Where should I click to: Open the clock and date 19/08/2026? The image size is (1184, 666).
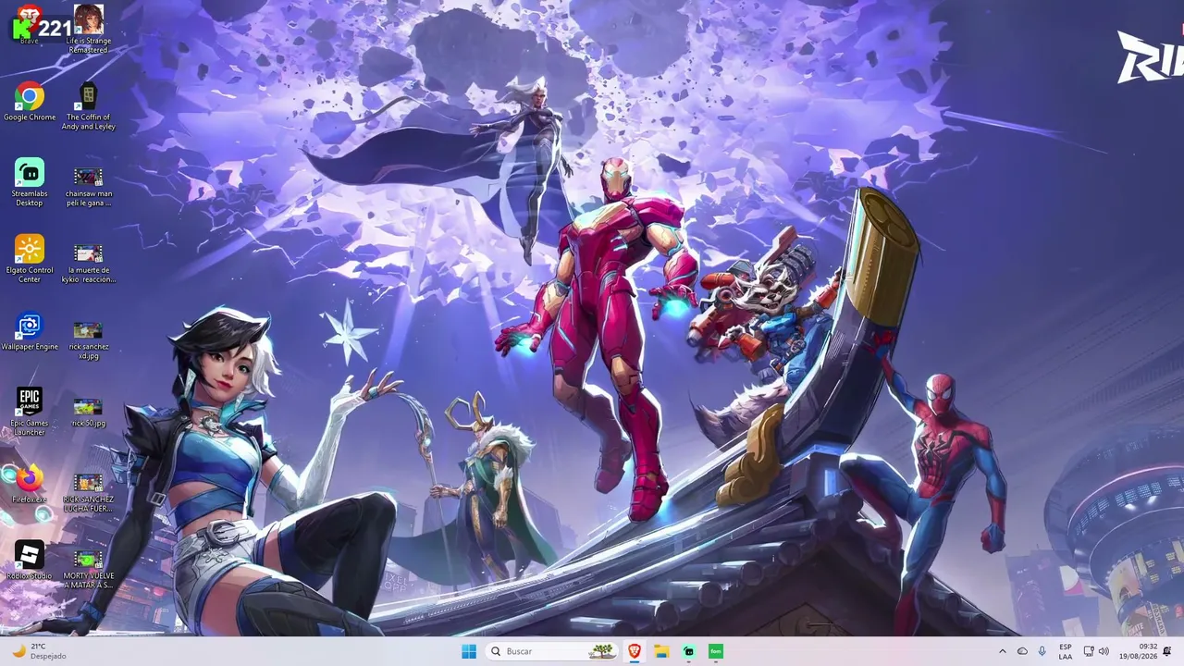tap(1138, 651)
